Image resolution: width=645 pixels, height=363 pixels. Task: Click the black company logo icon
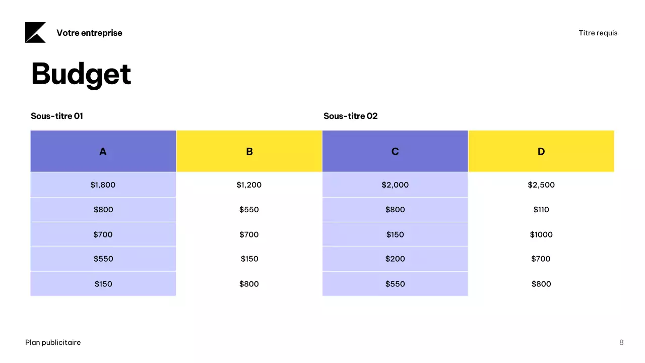click(35, 33)
